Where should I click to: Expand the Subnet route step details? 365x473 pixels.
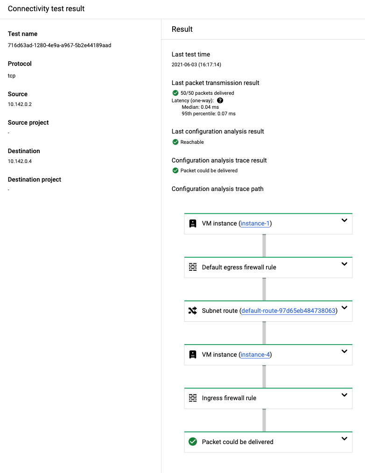(344, 308)
